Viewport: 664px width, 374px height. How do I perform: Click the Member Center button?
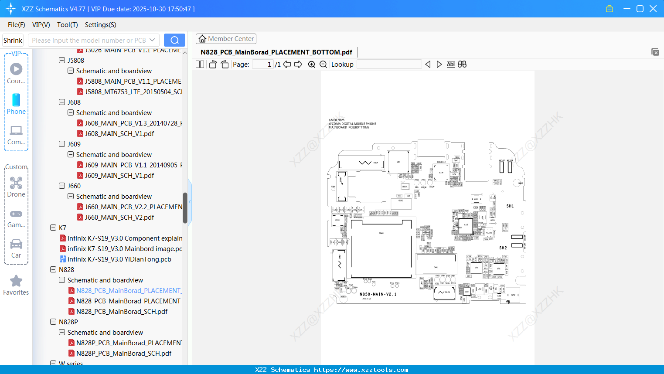[226, 38]
